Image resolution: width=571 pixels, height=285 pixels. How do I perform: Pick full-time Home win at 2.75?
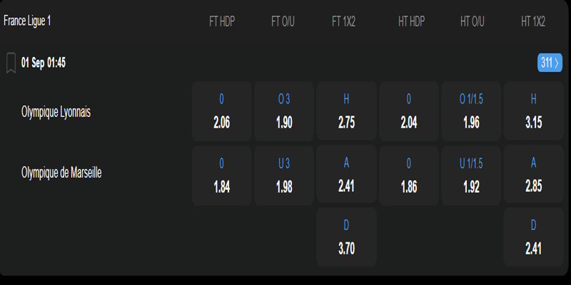(346, 111)
